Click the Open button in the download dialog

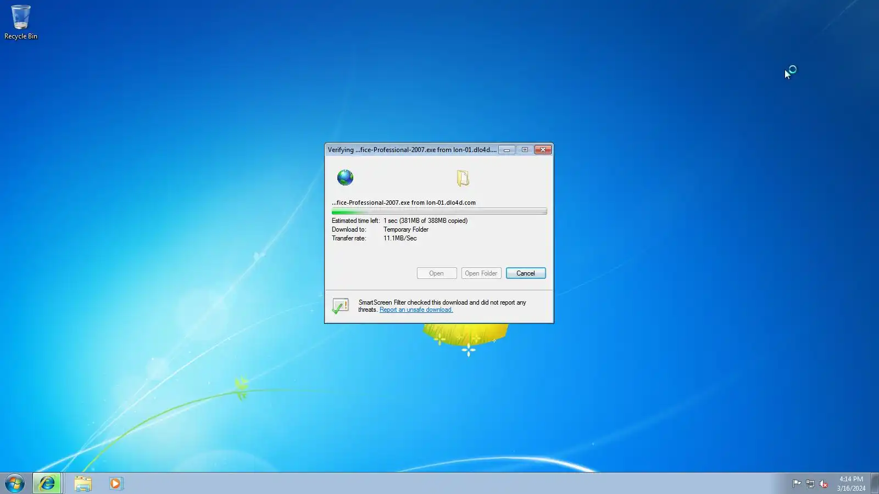pyautogui.click(x=437, y=273)
